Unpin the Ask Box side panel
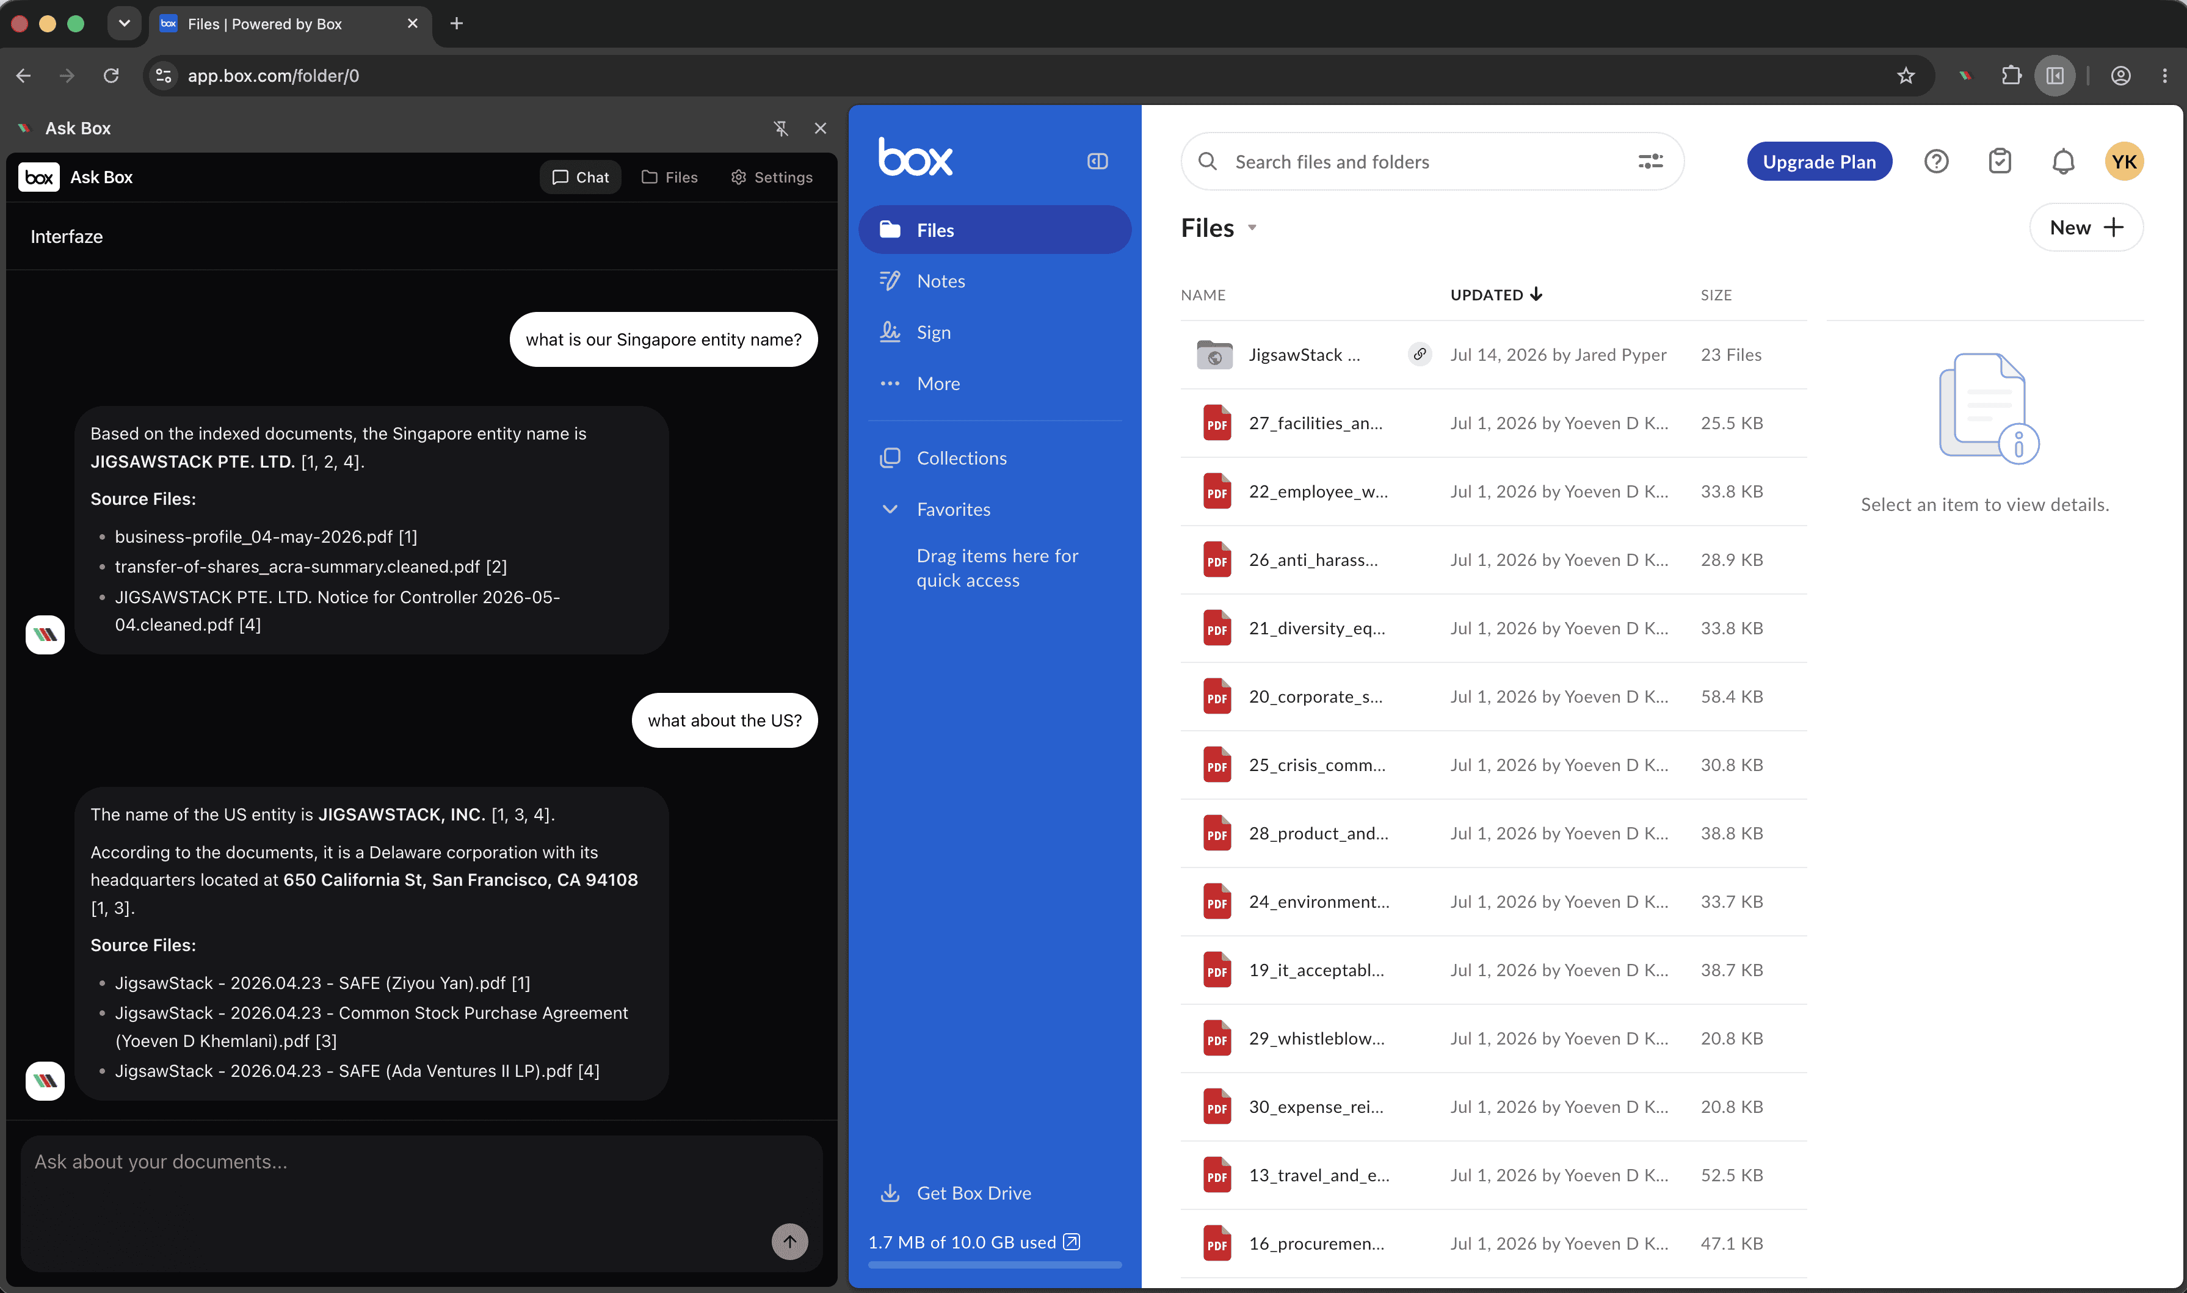Screen dimensions: 2187x1293 [781, 128]
